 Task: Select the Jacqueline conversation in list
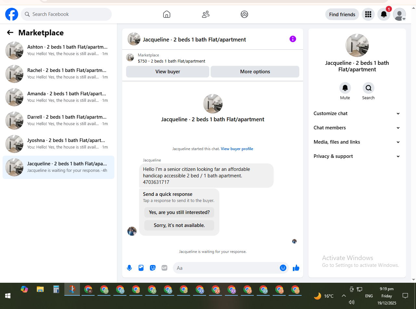[x=58, y=167]
